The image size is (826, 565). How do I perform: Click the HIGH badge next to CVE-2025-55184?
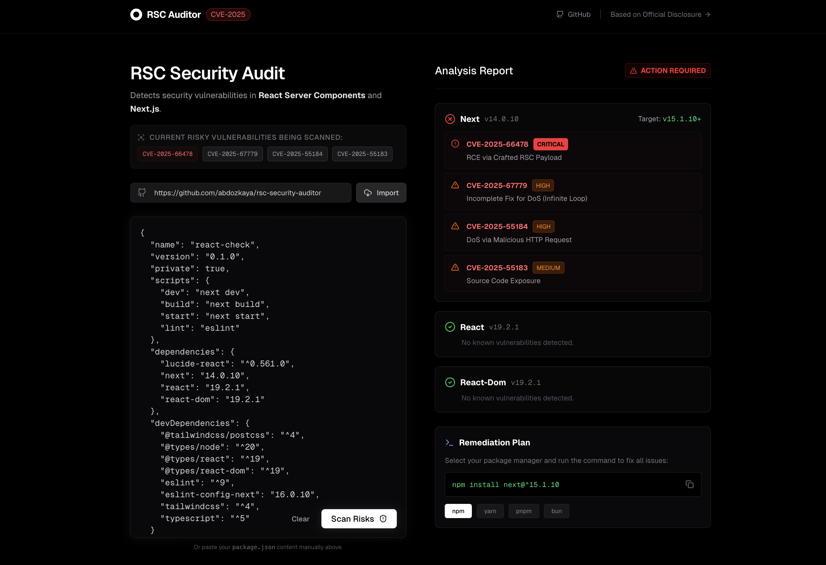click(543, 227)
